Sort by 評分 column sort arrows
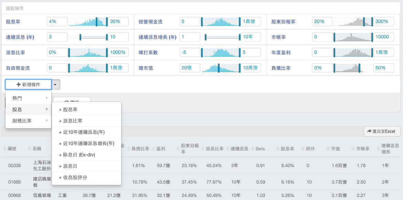Viewport: 403px width, 200px height. (303, 149)
